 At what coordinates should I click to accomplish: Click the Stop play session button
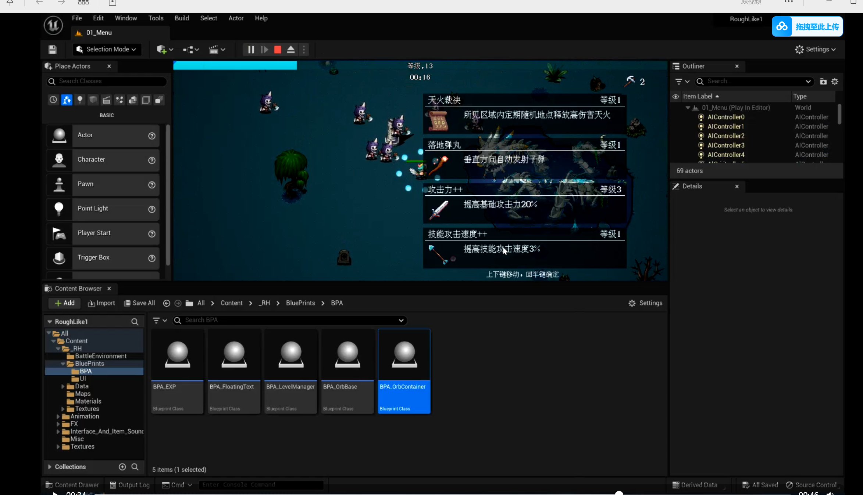click(278, 50)
